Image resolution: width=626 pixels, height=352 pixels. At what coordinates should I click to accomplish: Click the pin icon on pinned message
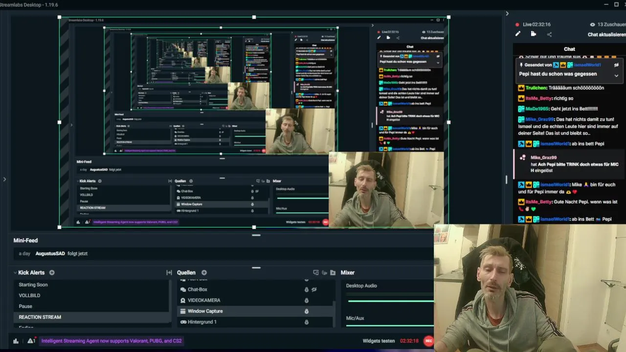click(x=522, y=65)
